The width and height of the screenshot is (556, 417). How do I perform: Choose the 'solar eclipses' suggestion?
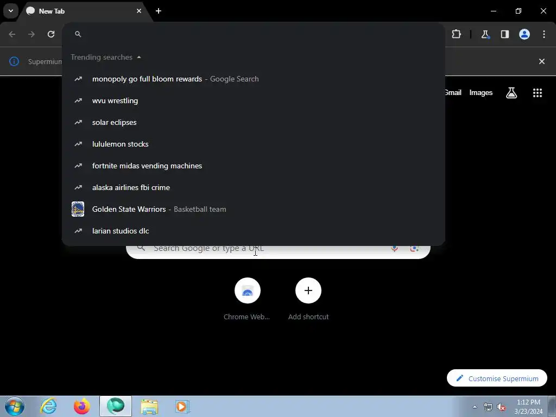pos(254,122)
